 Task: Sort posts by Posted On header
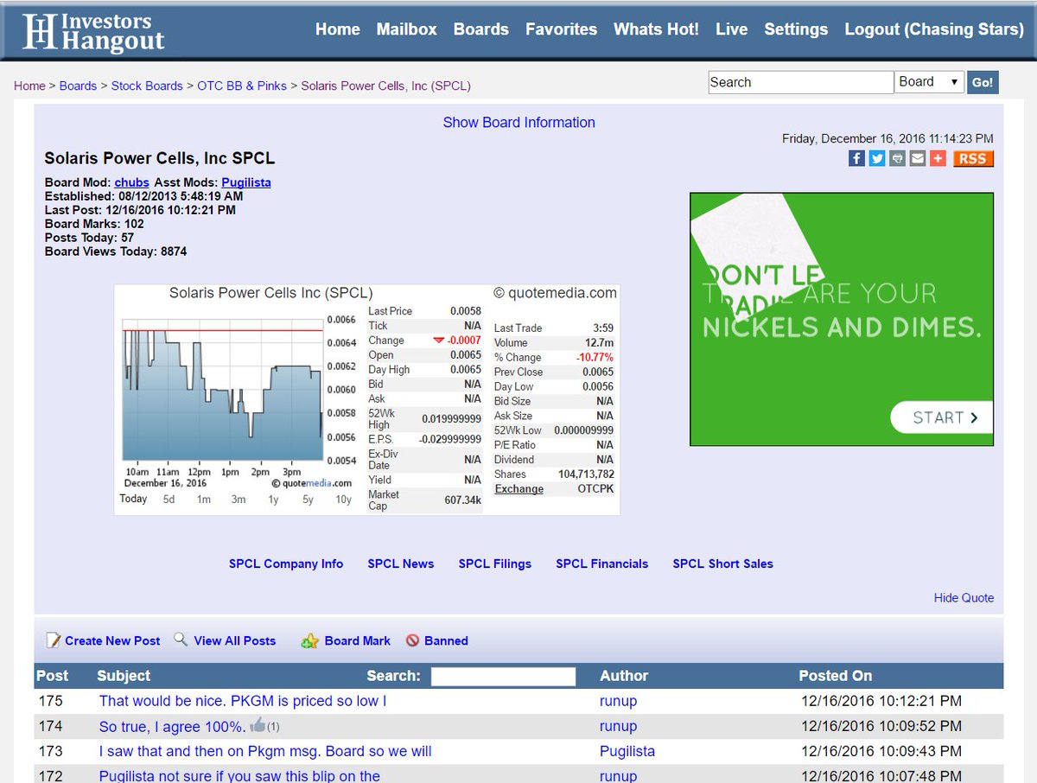coord(836,676)
